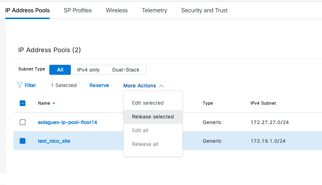Image resolution: width=322 pixels, height=185 pixels.
Task: Click the Name column sort arrow
Action: coord(54,103)
